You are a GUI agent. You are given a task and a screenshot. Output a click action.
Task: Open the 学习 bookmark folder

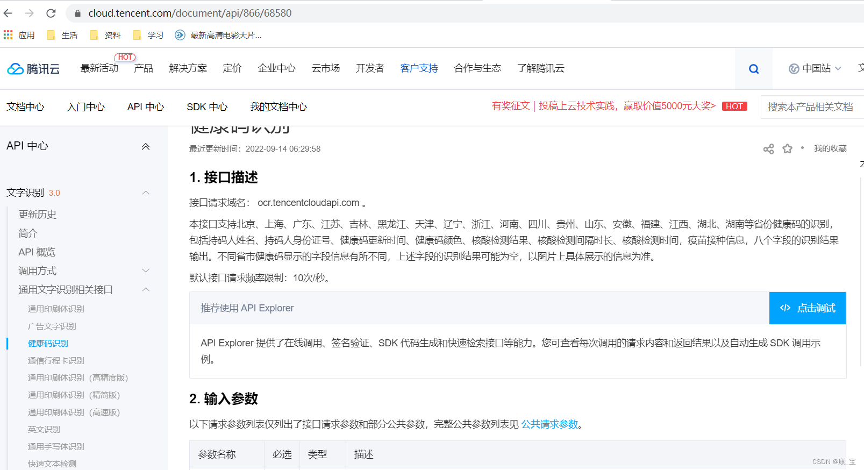point(148,35)
